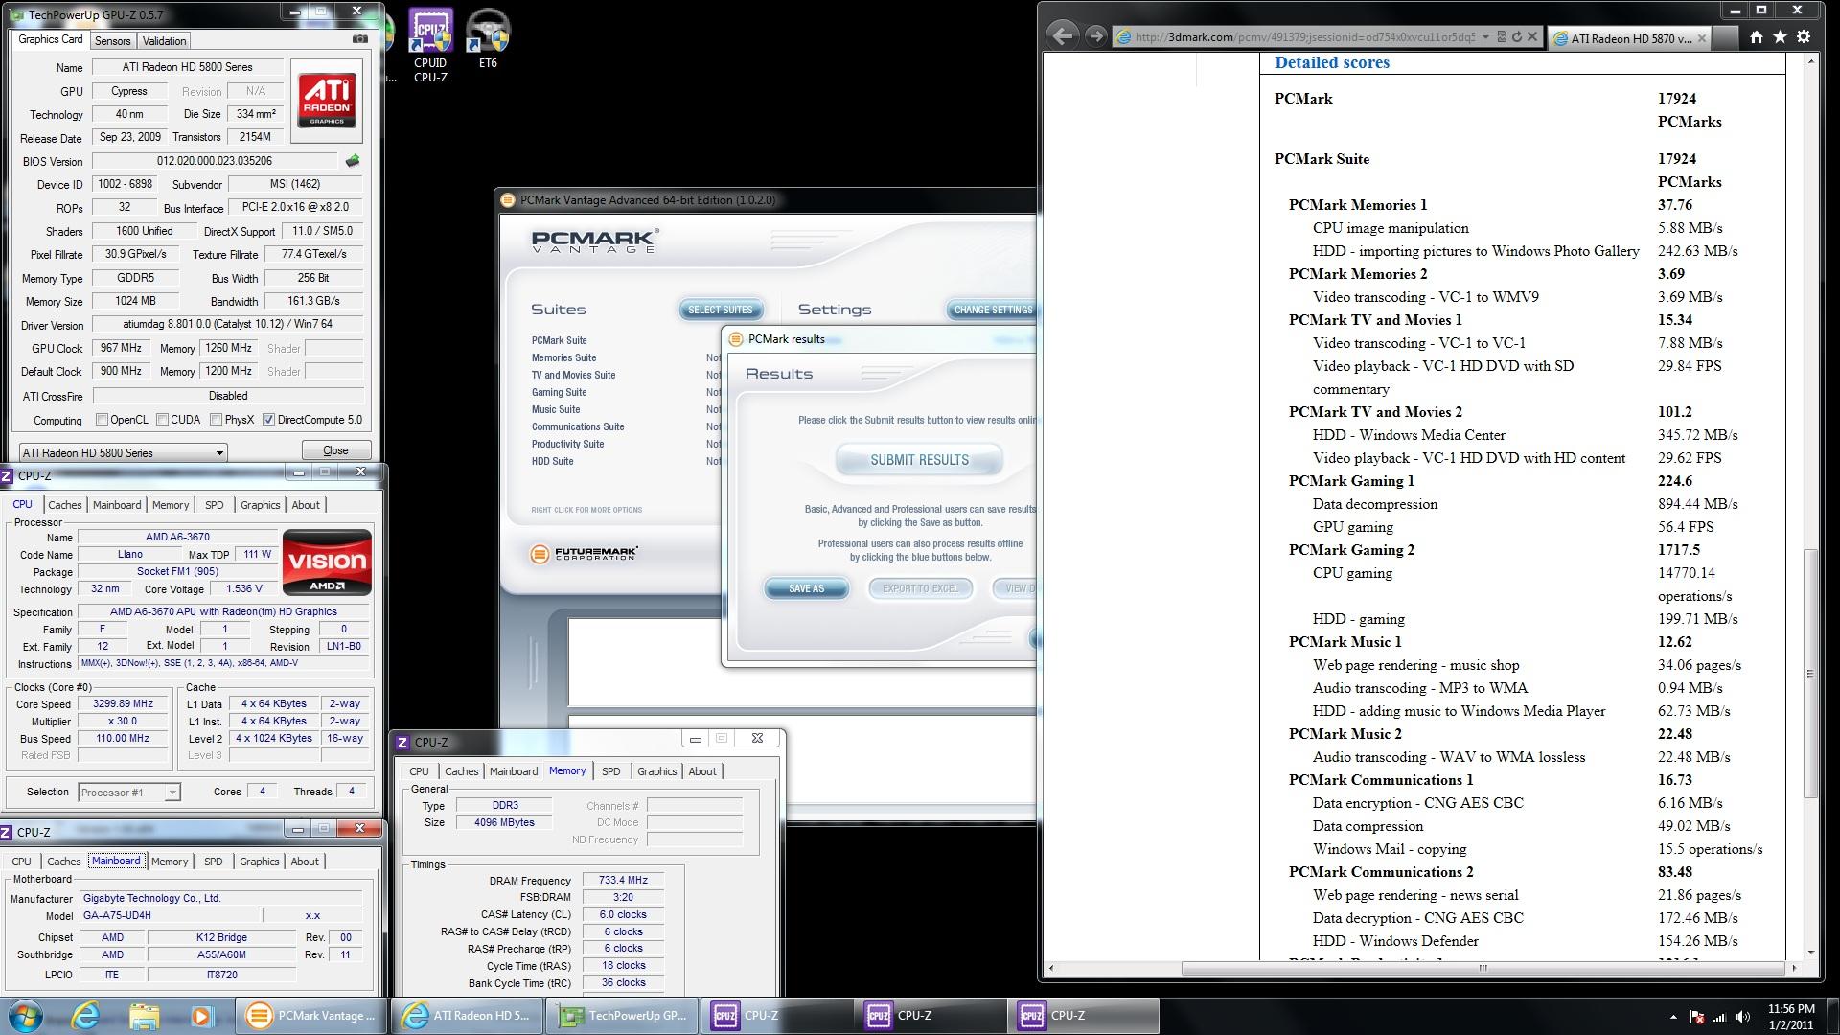Screen dimensions: 1840x1035
Task: Click the volume speaker tray icon
Action: pyautogui.click(x=1743, y=1017)
